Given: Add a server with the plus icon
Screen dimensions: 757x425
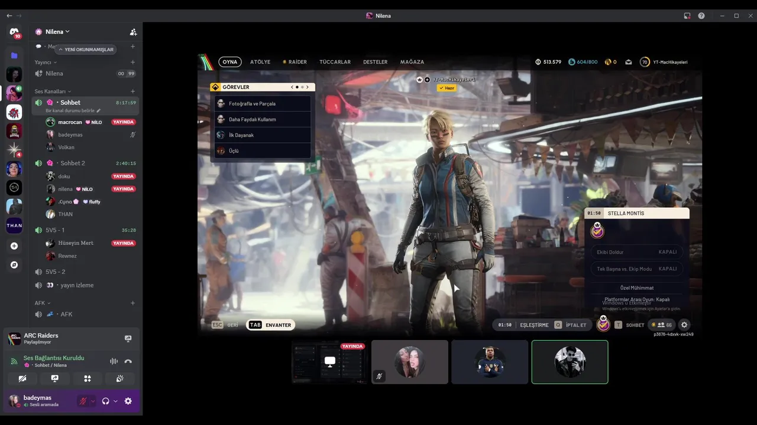Looking at the screenshot, I should tap(14, 246).
